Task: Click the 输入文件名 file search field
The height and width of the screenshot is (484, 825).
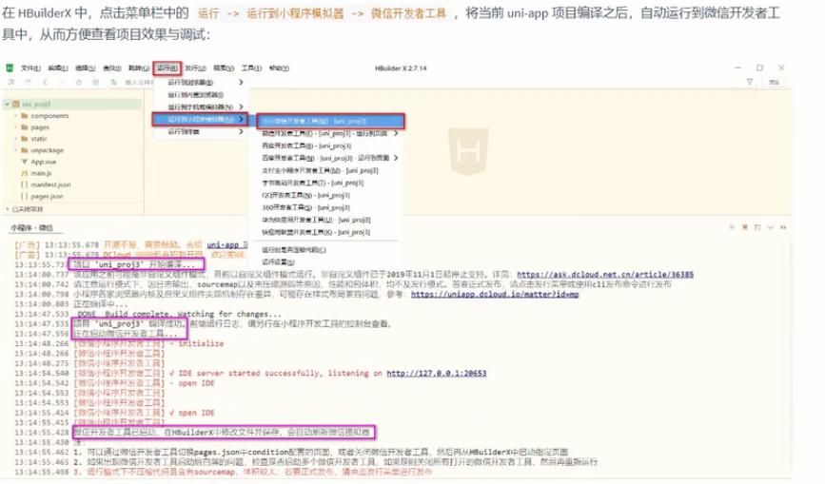Action: [x=138, y=82]
